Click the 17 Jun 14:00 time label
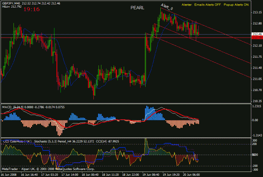 tap(70, 174)
